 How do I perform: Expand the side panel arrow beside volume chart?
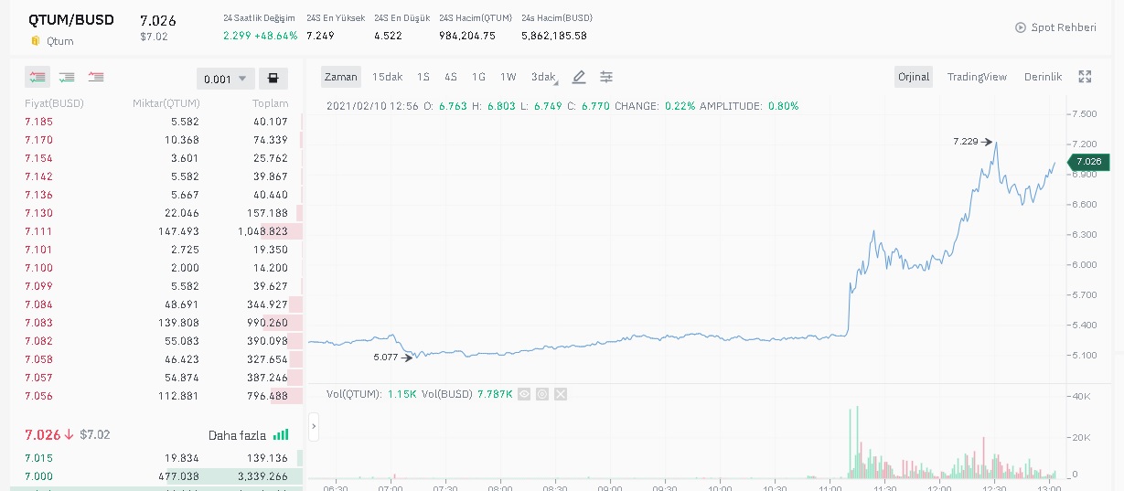point(314,425)
